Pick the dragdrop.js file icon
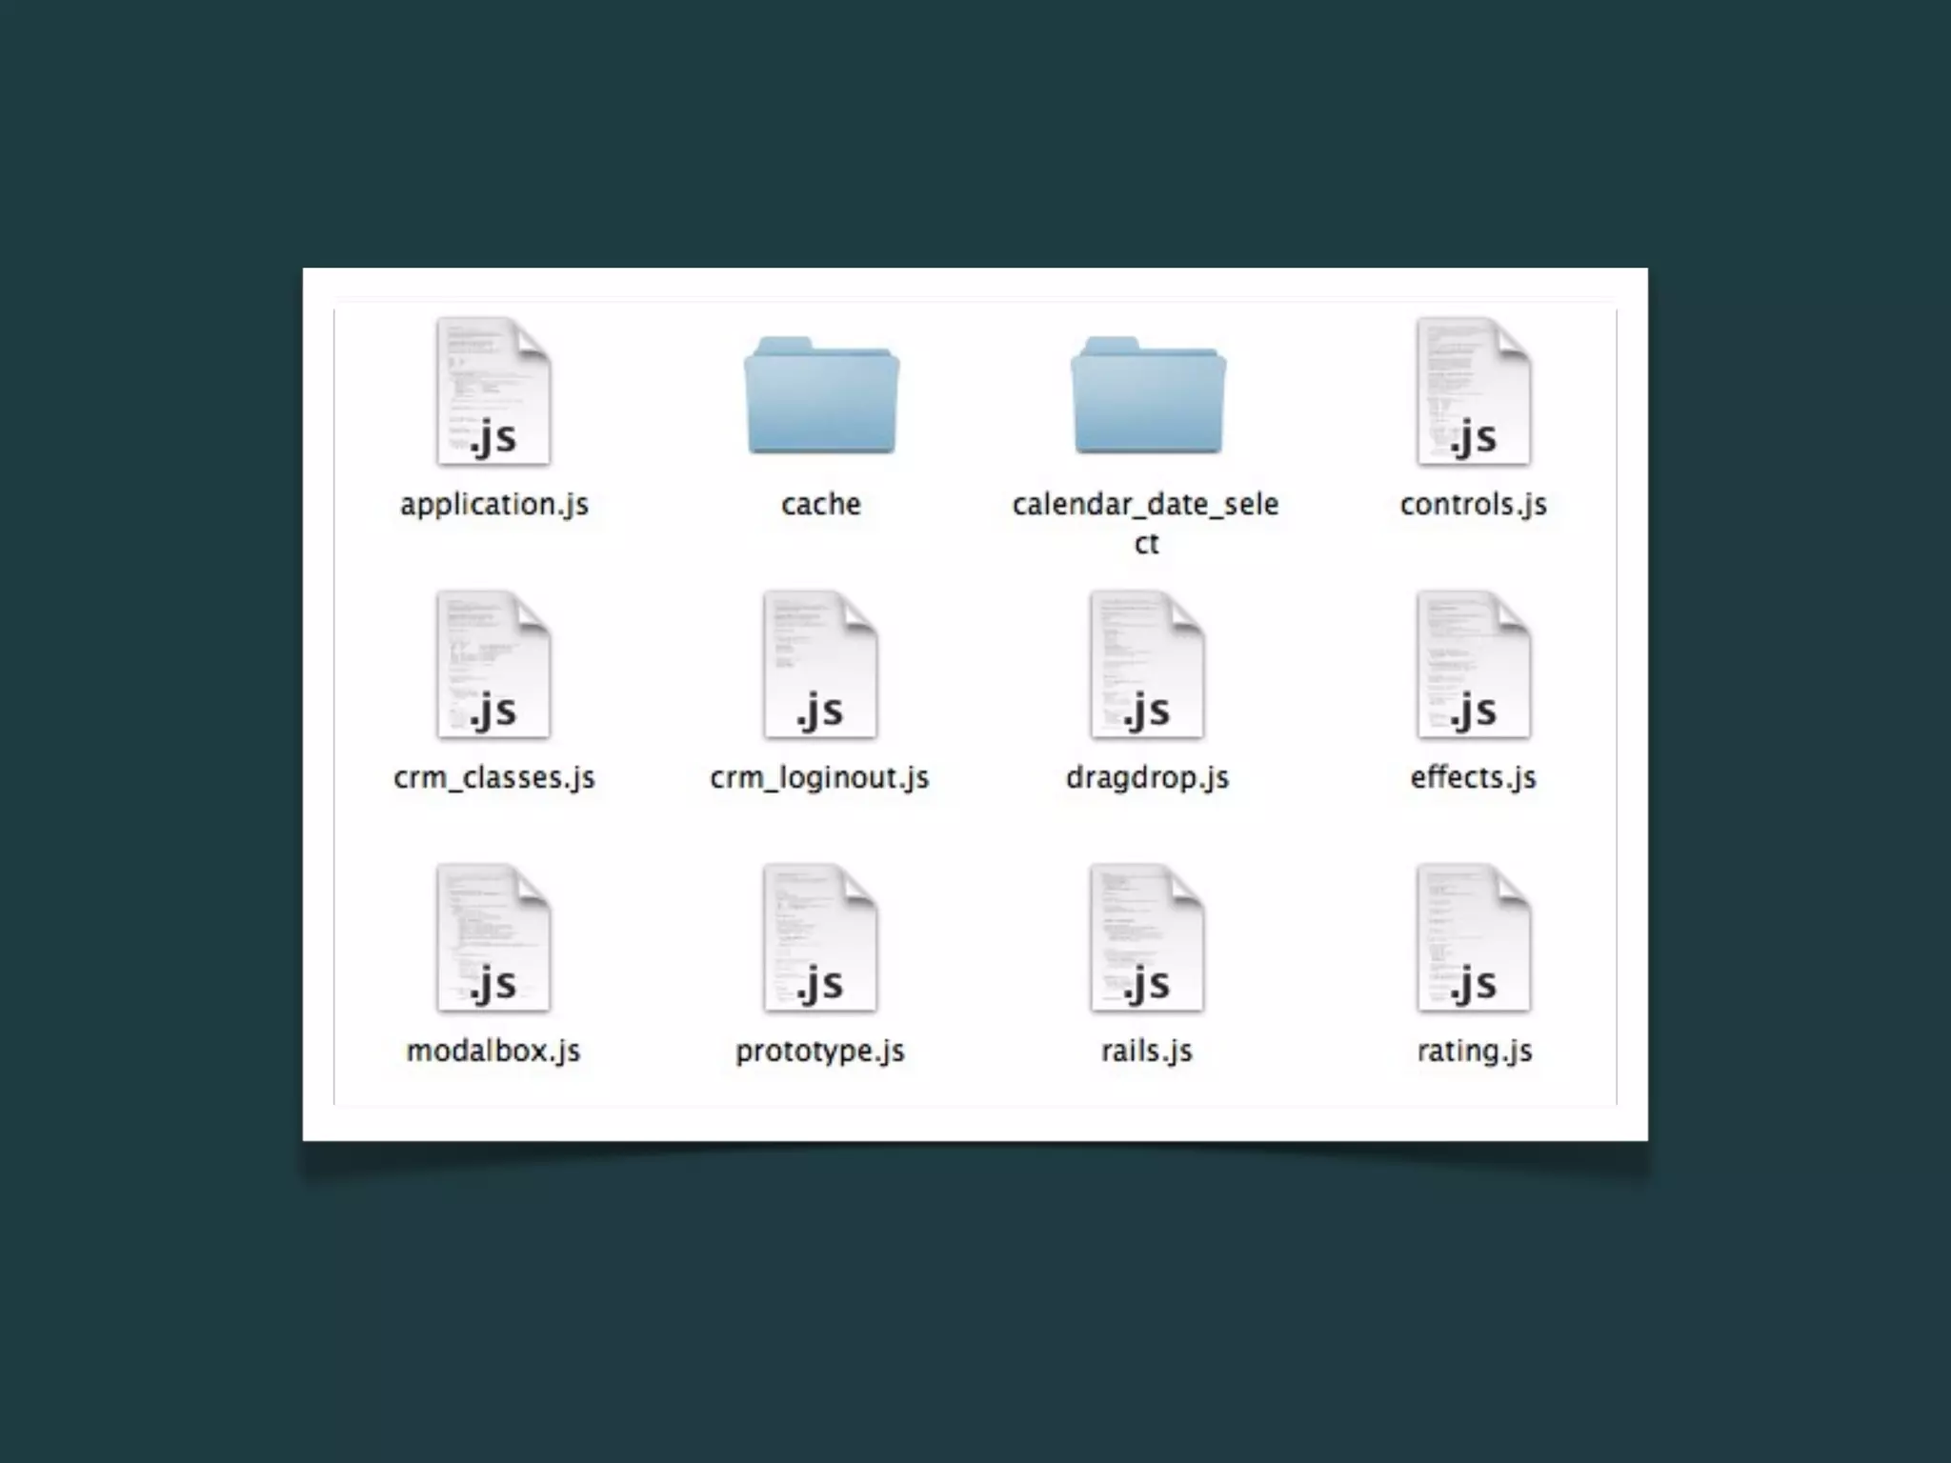Image resolution: width=1951 pixels, height=1463 pixels. [x=1147, y=665]
